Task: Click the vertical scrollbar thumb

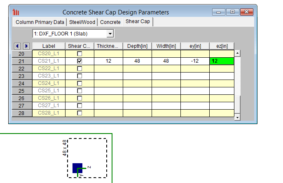Action: (x=237, y=104)
